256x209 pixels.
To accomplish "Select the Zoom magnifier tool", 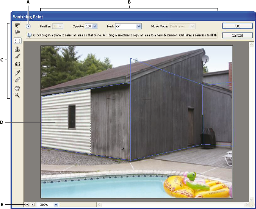I will pyautogui.click(x=17, y=95).
